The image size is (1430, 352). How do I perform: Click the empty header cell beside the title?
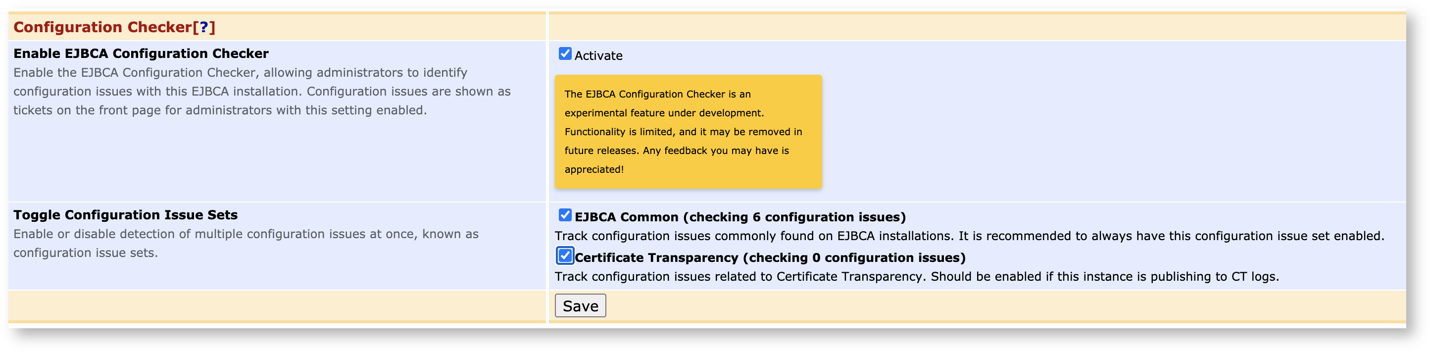tap(977, 27)
